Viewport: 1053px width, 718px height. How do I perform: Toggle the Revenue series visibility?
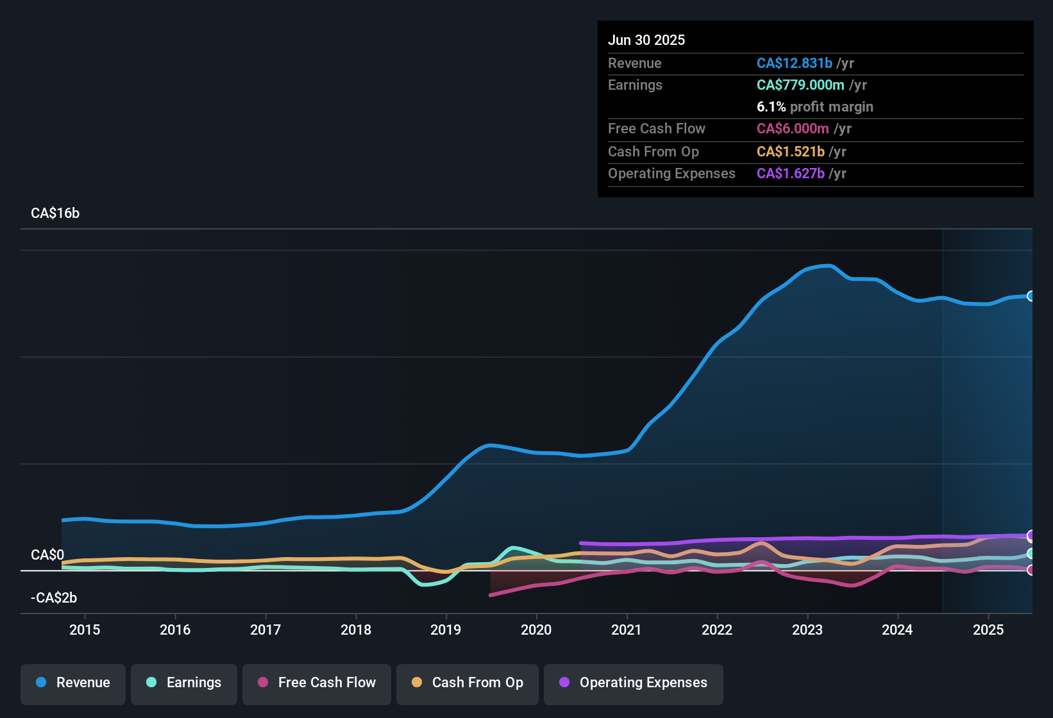click(72, 683)
